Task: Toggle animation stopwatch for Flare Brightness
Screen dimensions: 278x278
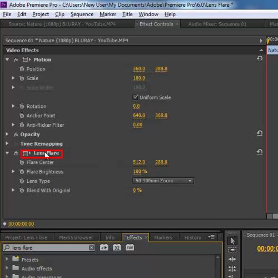Action: [x=22, y=172]
